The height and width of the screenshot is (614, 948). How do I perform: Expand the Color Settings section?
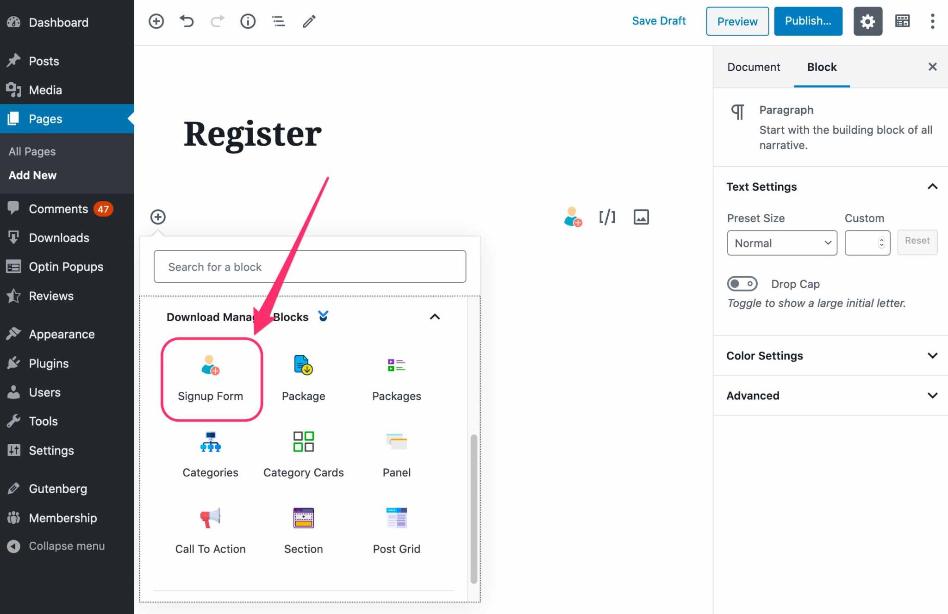click(932, 355)
